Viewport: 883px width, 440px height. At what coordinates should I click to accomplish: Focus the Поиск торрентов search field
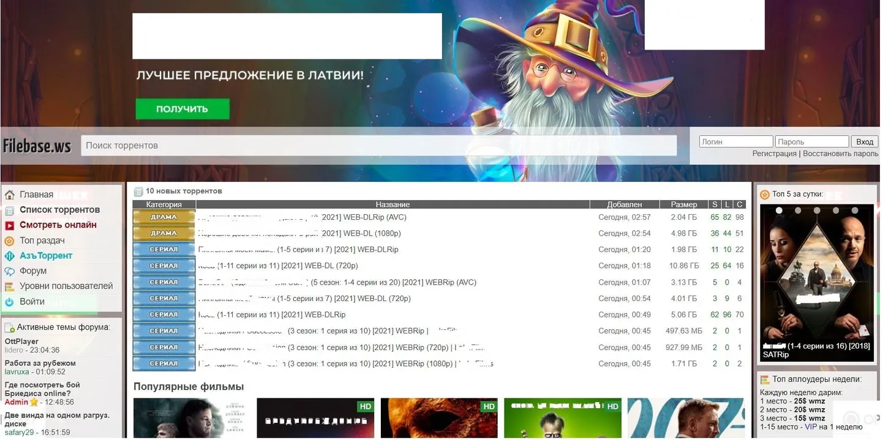[379, 146]
